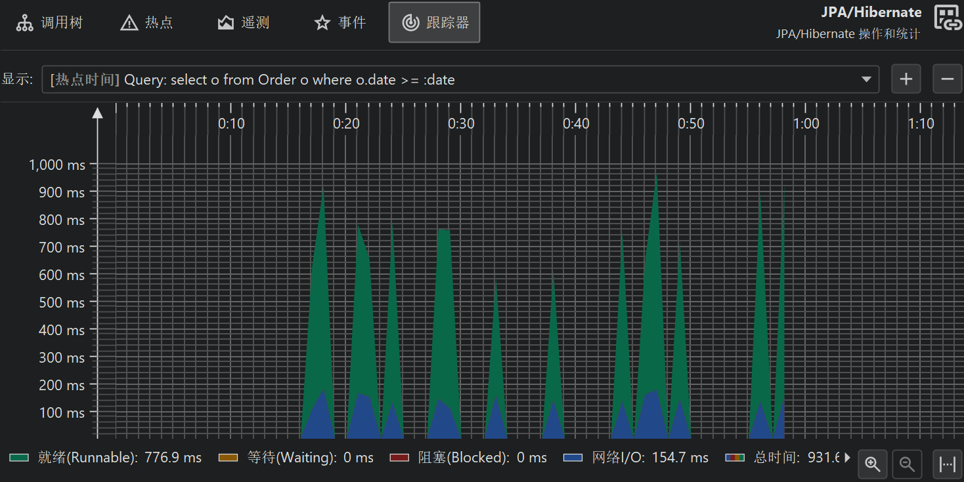964x482 pixels.
Task: Click the star icon for 事件
Action: click(322, 24)
